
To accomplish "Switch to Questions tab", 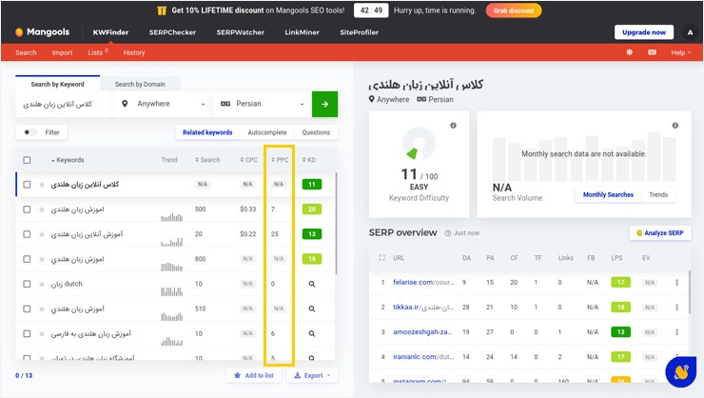I will click(x=316, y=132).
